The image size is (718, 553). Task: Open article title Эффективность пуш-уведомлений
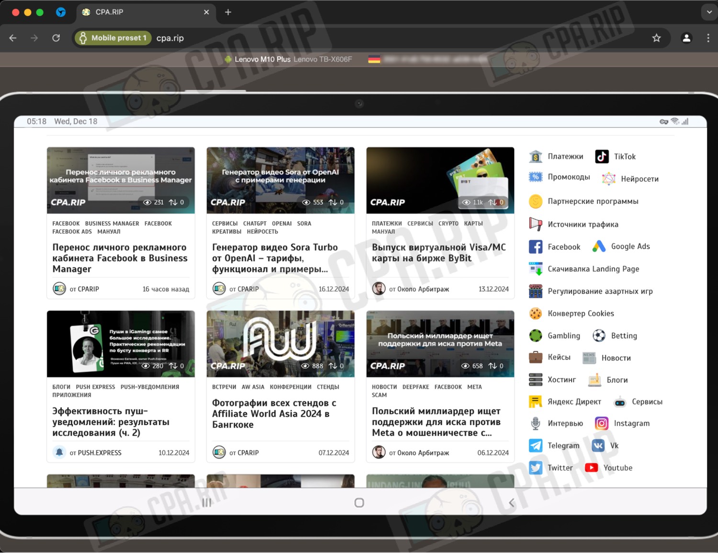(111, 422)
